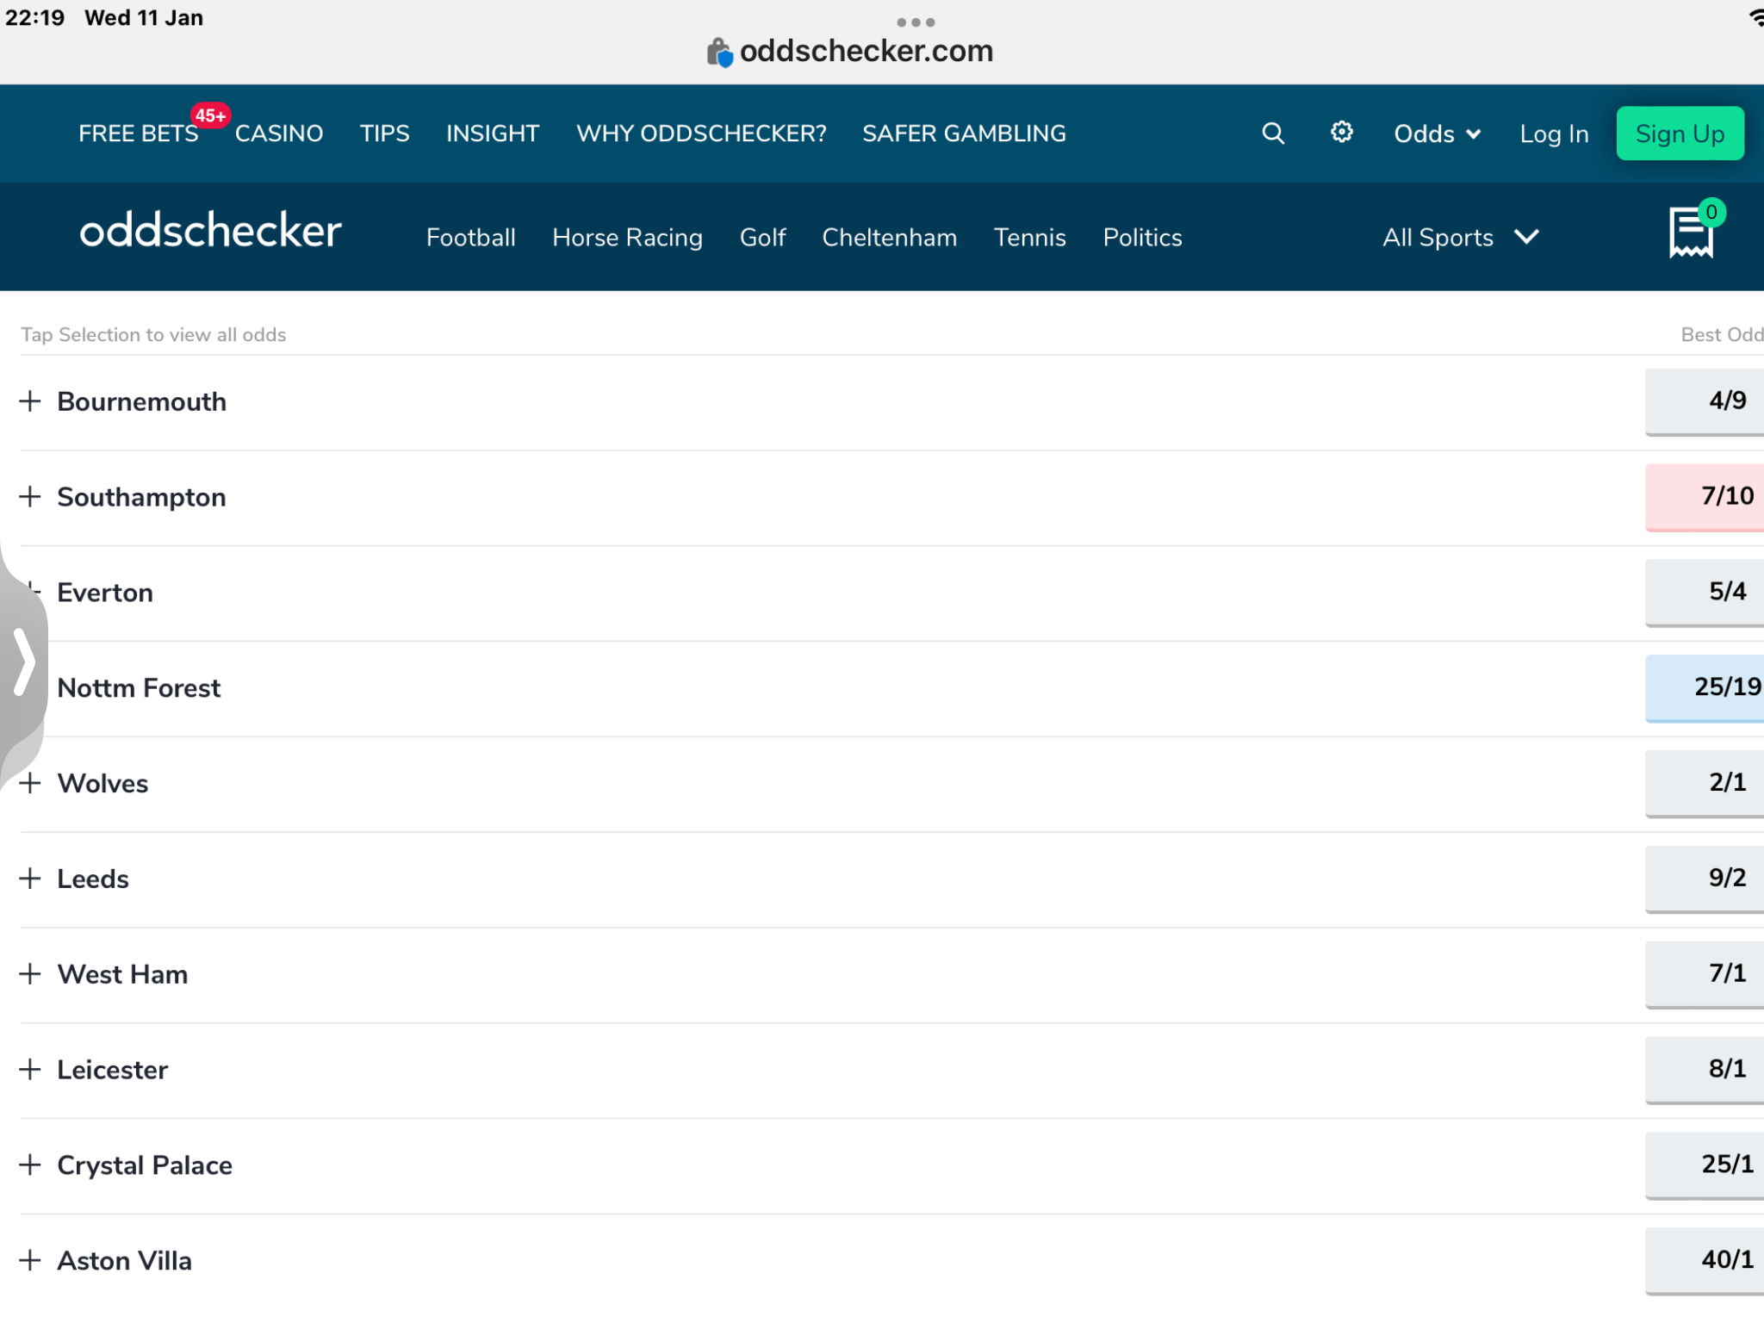Image resolution: width=1764 pixels, height=1323 pixels.
Task: Tap the Southampton selection name
Action: 142,497
